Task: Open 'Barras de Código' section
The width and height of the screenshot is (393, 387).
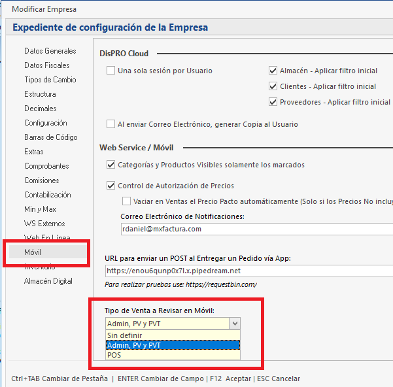Action: [x=51, y=137]
